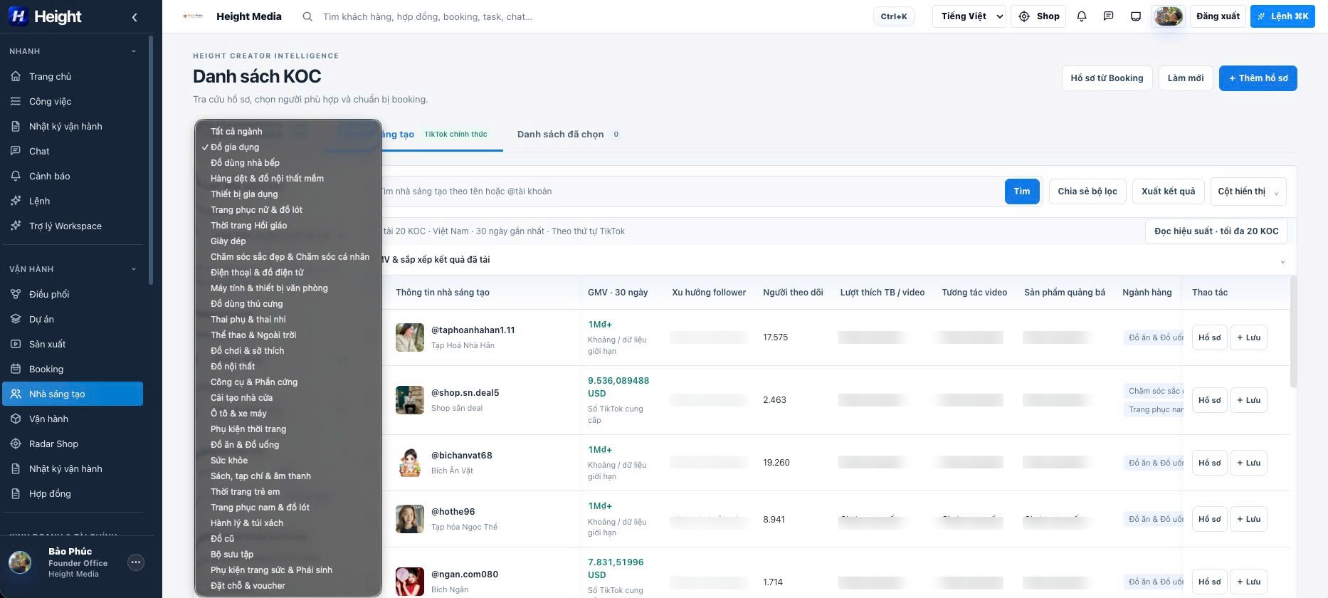
Task: Open Công việc in sidebar
Action: point(73,101)
